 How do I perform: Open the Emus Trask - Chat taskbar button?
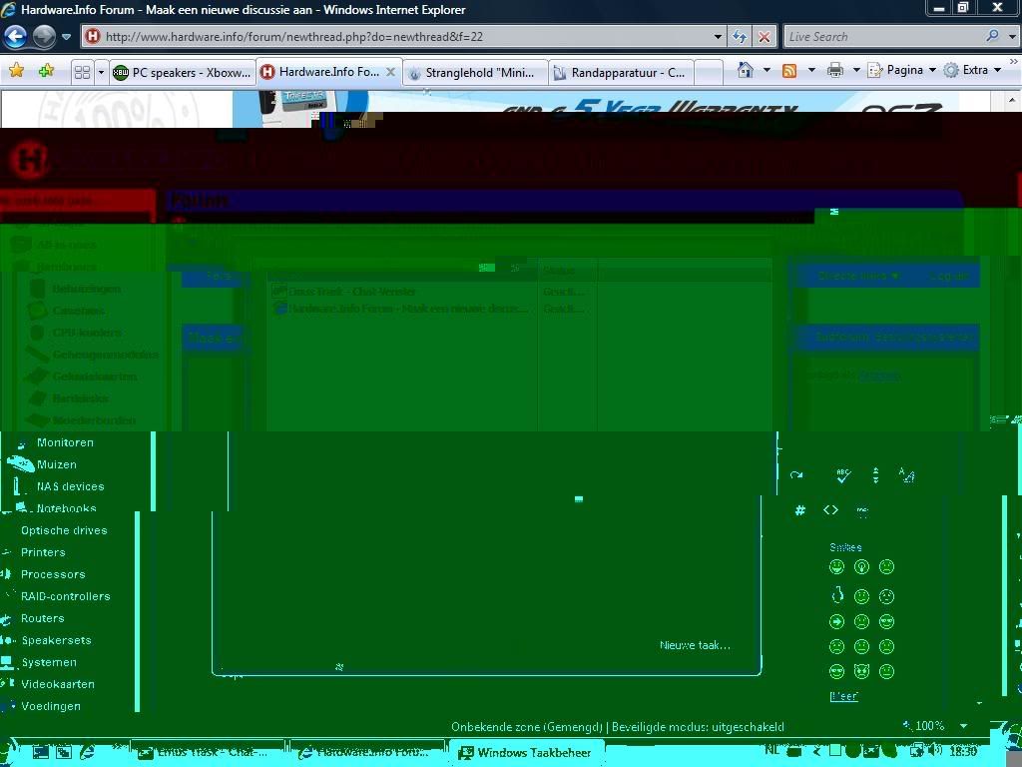[209, 753]
